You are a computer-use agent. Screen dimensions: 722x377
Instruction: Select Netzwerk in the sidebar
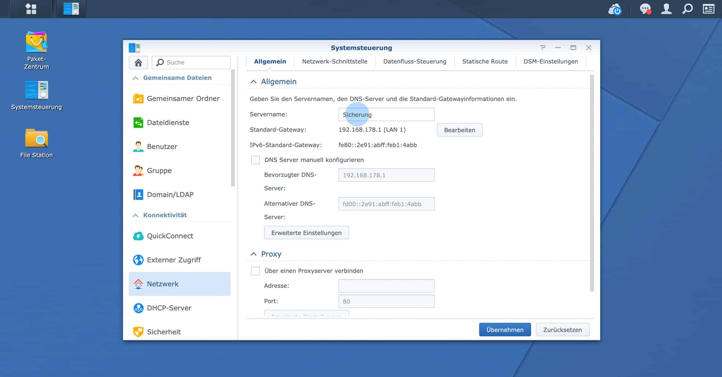click(180, 284)
